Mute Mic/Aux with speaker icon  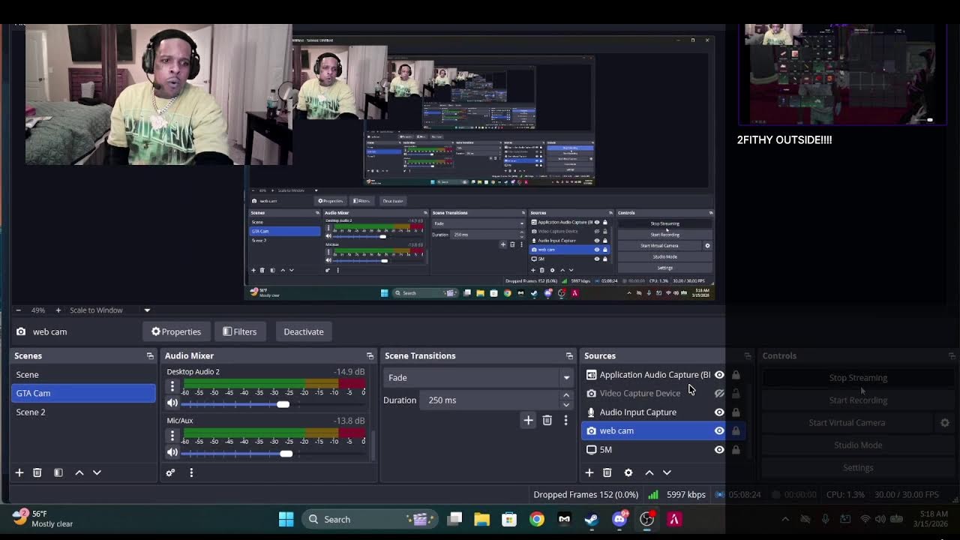coord(172,452)
